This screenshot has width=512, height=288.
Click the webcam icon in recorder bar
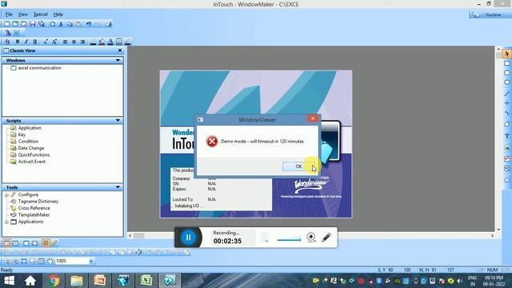311,237
